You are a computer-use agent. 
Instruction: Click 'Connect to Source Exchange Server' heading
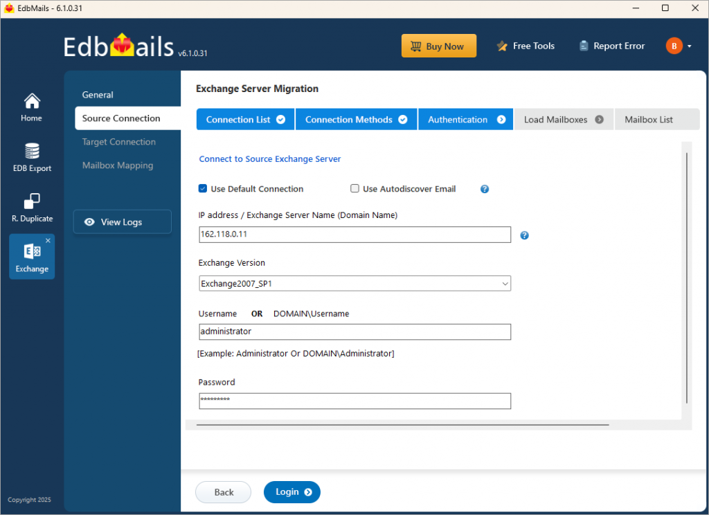(270, 159)
